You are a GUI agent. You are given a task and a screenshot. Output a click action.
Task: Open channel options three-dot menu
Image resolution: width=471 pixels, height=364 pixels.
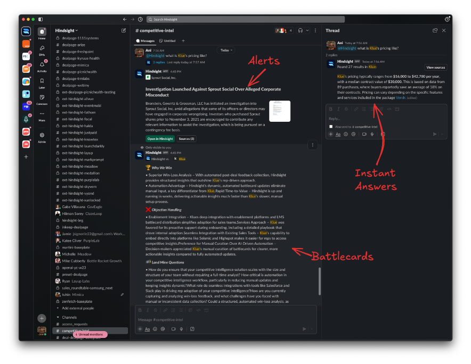pos(315,30)
